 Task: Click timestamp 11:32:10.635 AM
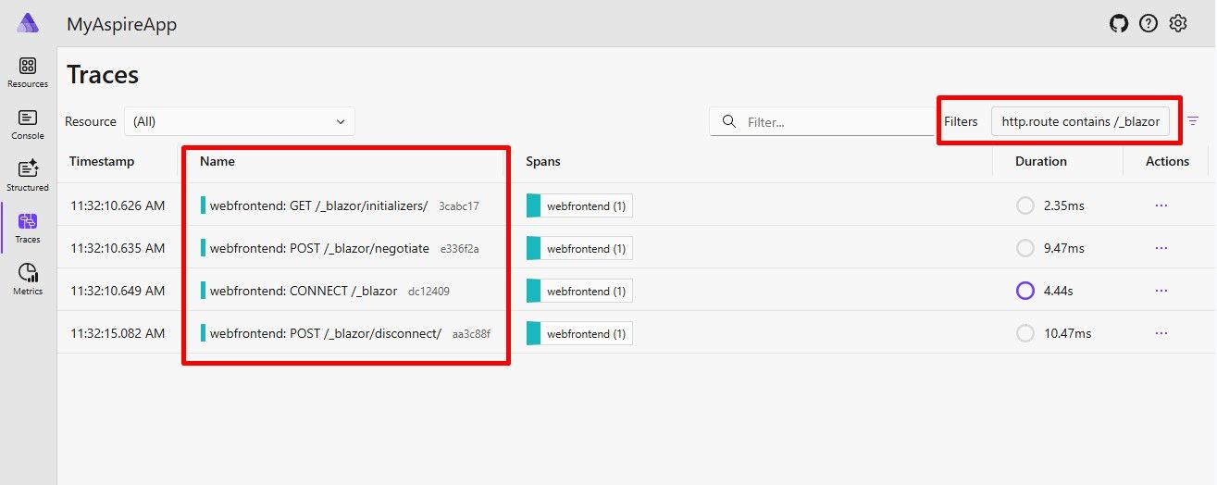click(118, 248)
